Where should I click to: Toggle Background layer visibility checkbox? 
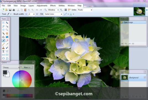145,77
